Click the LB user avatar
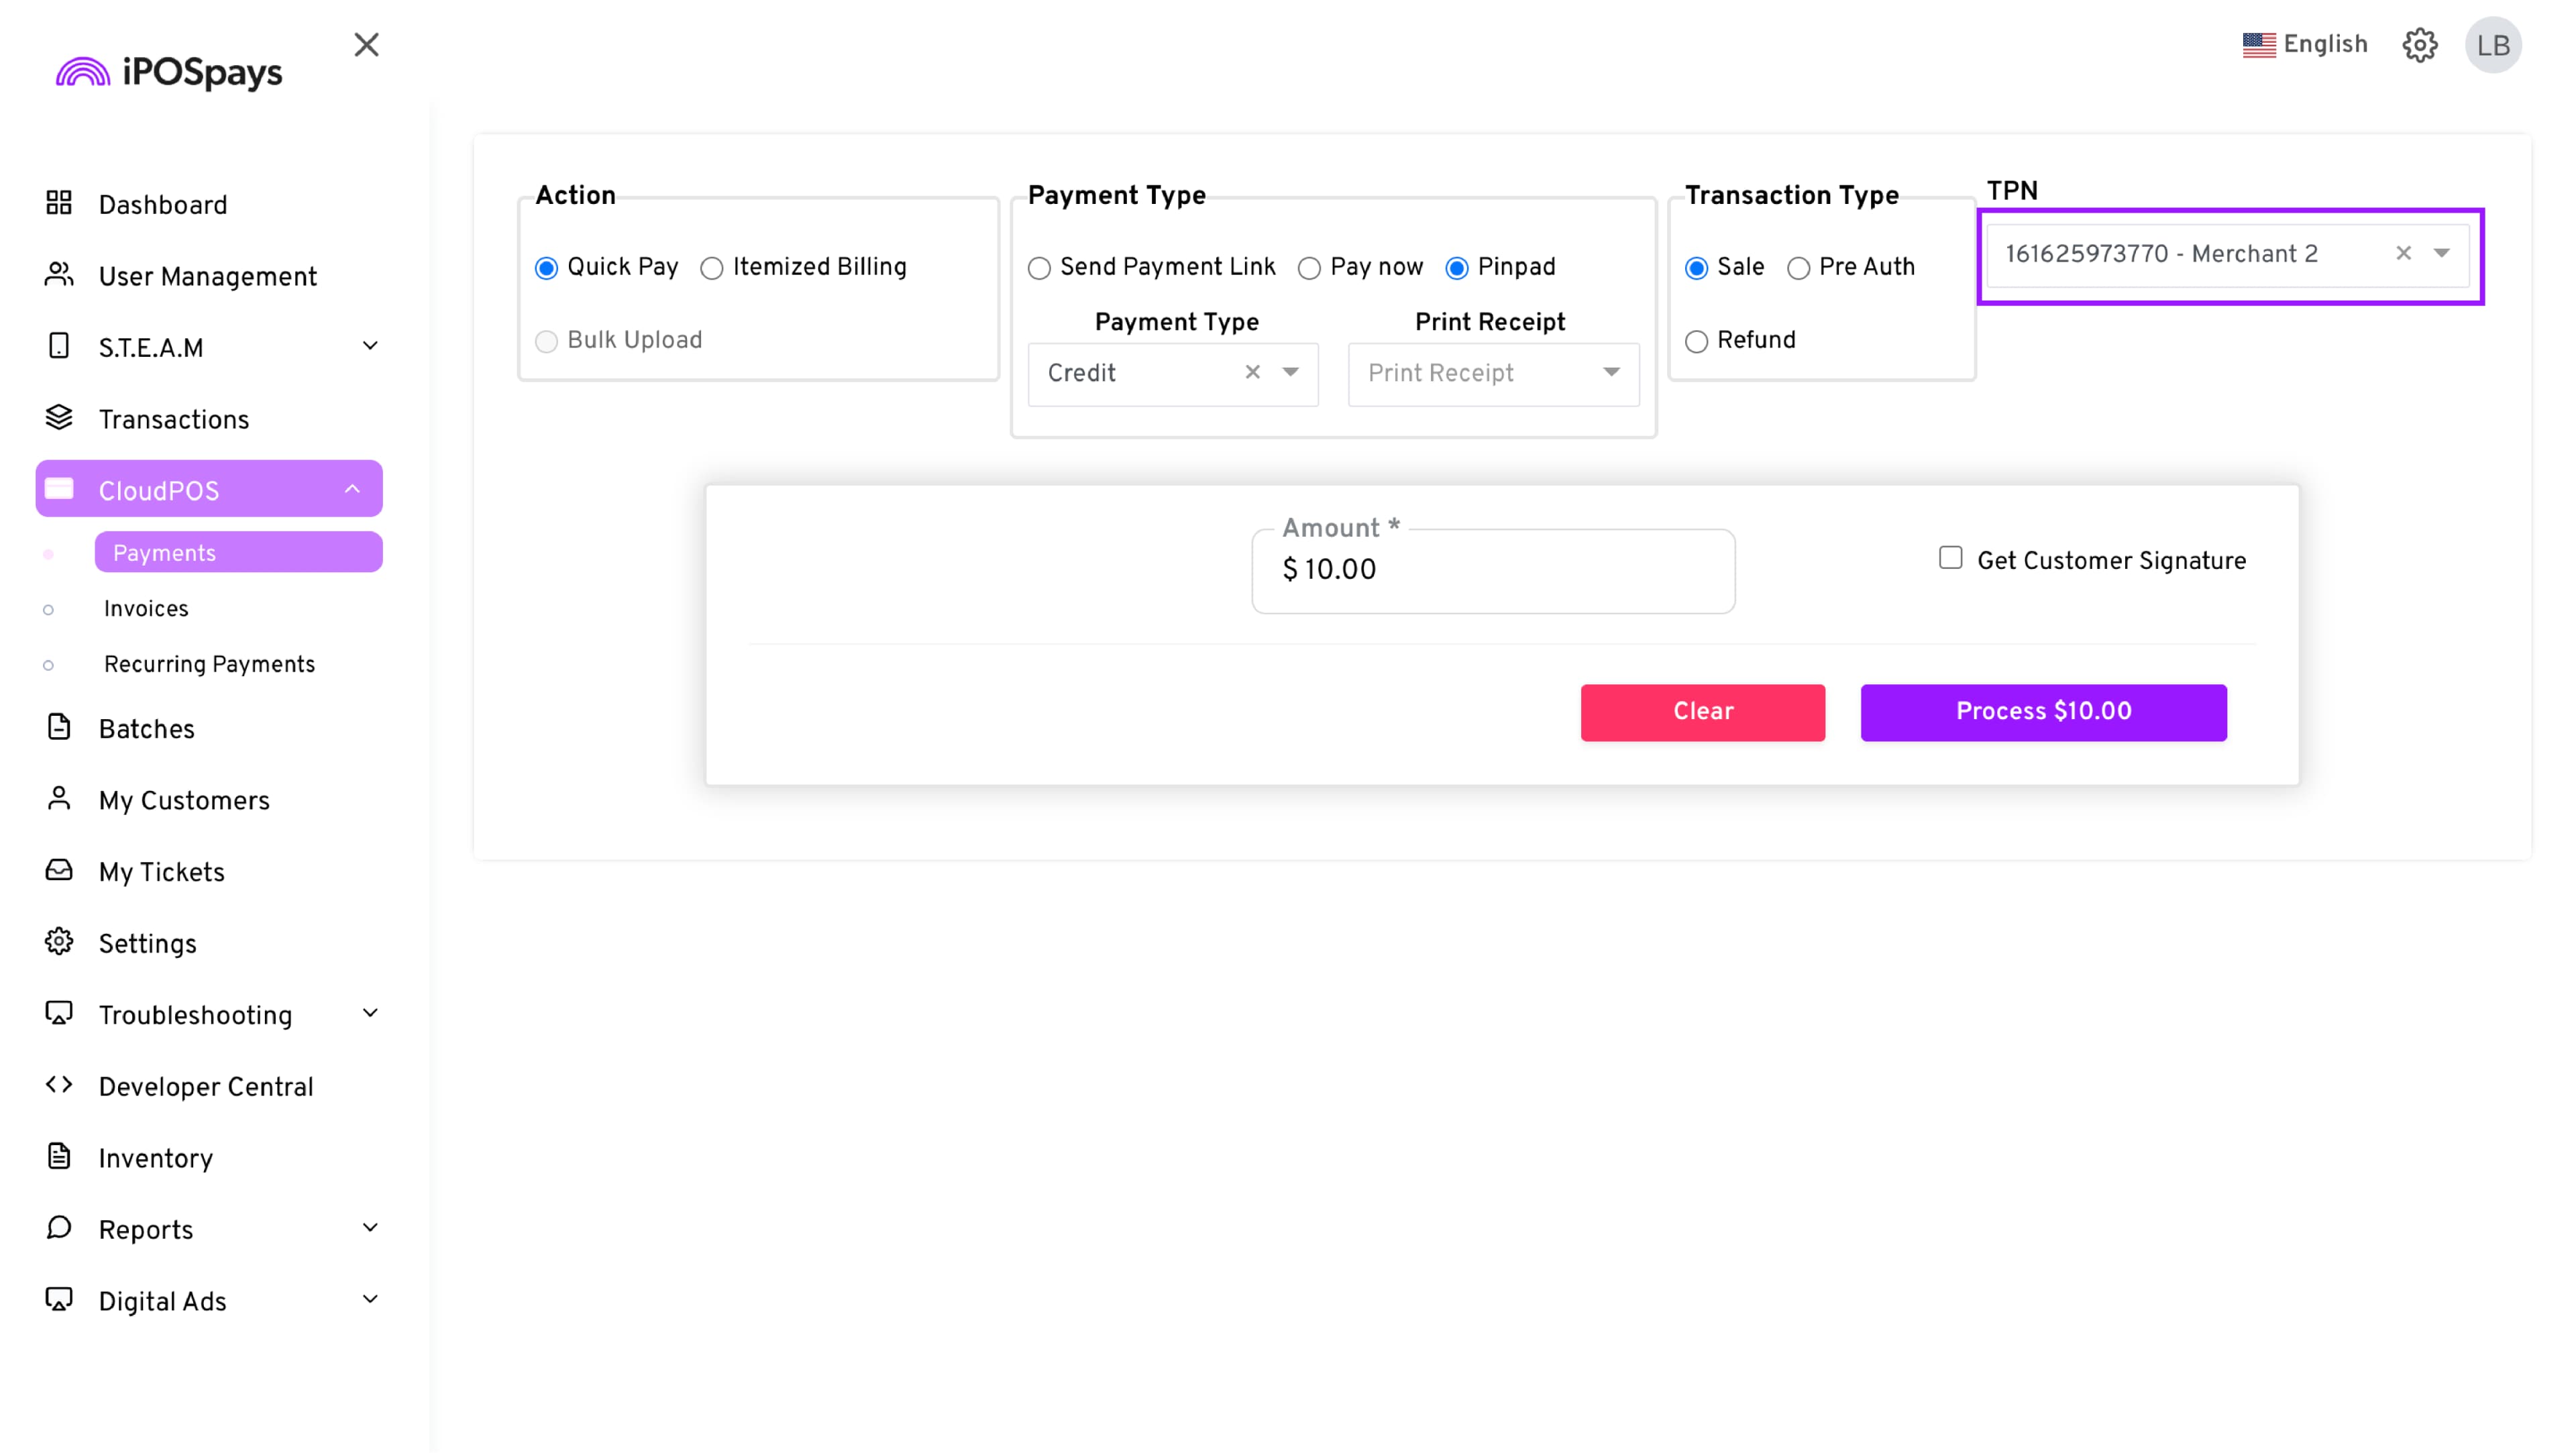This screenshot has height=1453, width=2576. click(x=2492, y=45)
